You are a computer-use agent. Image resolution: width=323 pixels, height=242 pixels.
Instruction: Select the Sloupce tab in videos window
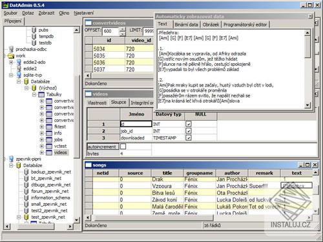pyautogui.click(x=118, y=103)
